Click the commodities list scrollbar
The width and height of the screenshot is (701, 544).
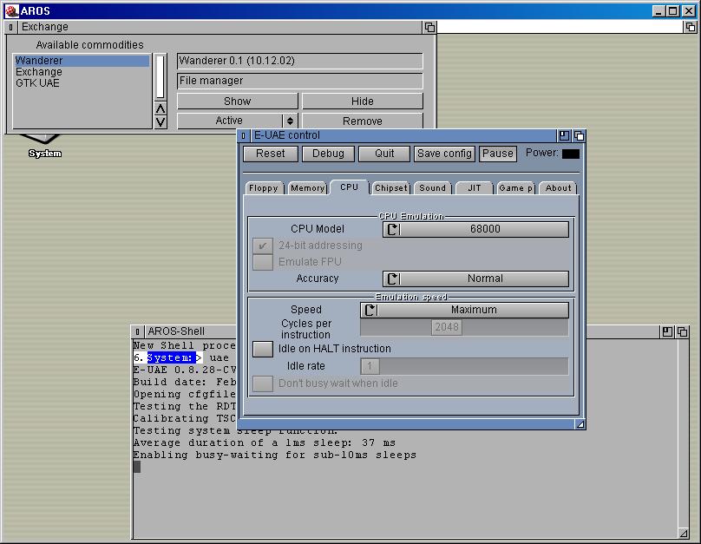coord(161,76)
